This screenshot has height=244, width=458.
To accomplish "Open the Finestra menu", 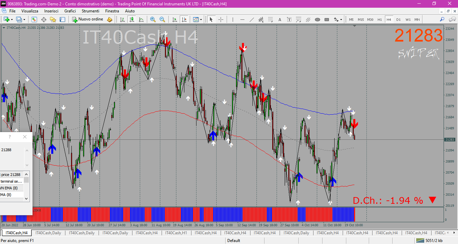I will point(112,11).
